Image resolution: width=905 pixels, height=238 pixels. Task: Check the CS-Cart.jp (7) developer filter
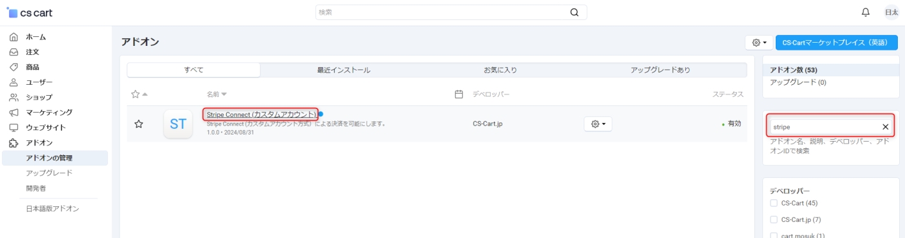point(774,220)
